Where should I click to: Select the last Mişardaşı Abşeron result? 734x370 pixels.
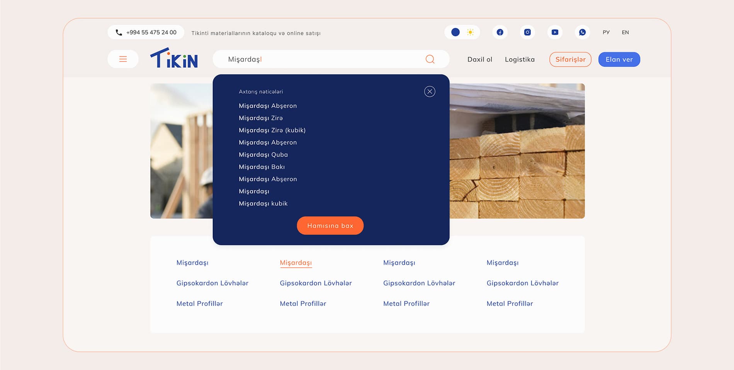pyautogui.click(x=268, y=179)
